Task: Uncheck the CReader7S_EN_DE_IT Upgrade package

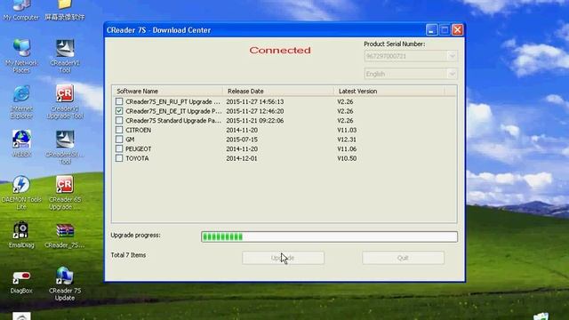Action: pyautogui.click(x=119, y=110)
